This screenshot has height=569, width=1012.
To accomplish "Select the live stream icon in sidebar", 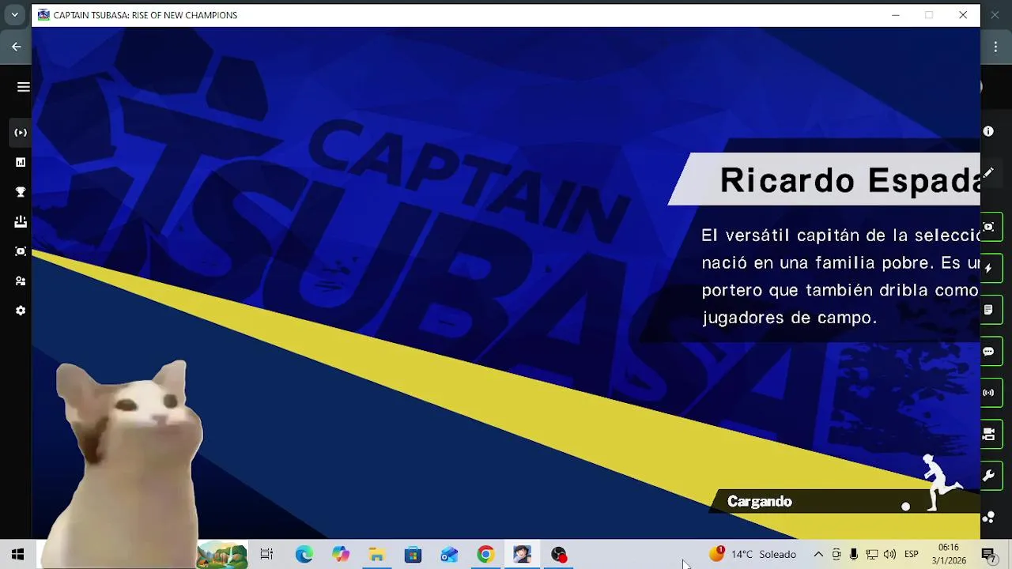I will coord(21,133).
